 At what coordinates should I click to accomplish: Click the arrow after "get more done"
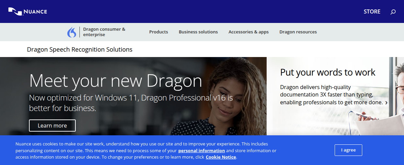tap(386, 103)
